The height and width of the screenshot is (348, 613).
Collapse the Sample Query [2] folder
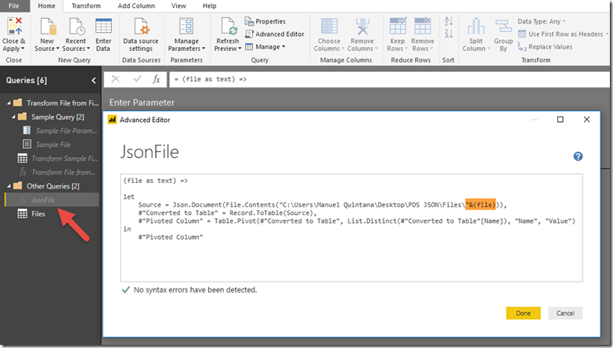tap(13, 117)
